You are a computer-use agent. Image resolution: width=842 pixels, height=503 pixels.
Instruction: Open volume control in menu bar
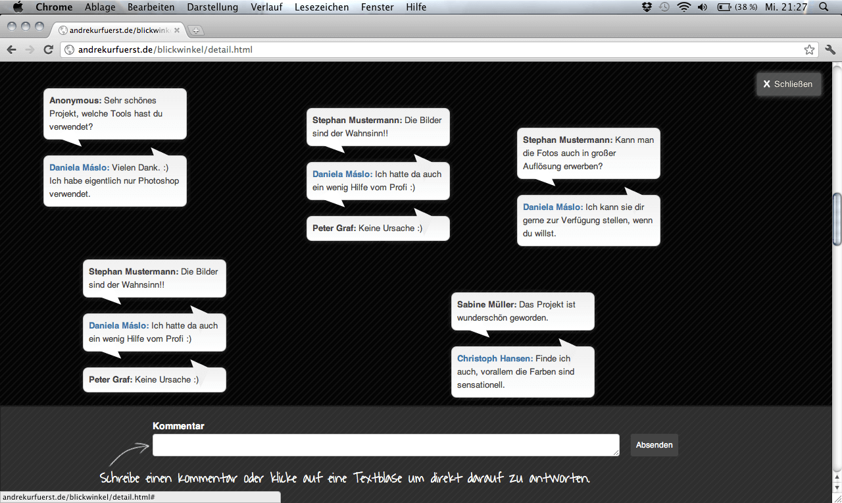703,7
